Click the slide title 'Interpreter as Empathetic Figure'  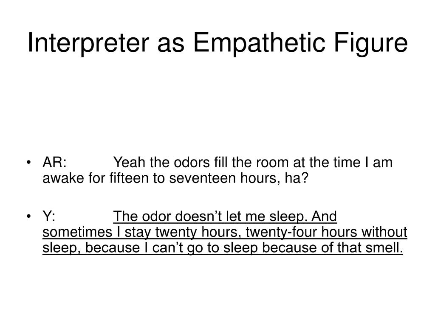click(218, 43)
